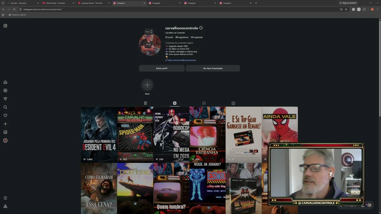Select the Reels tab on profile
381x214 pixels.
[x=175, y=103]
